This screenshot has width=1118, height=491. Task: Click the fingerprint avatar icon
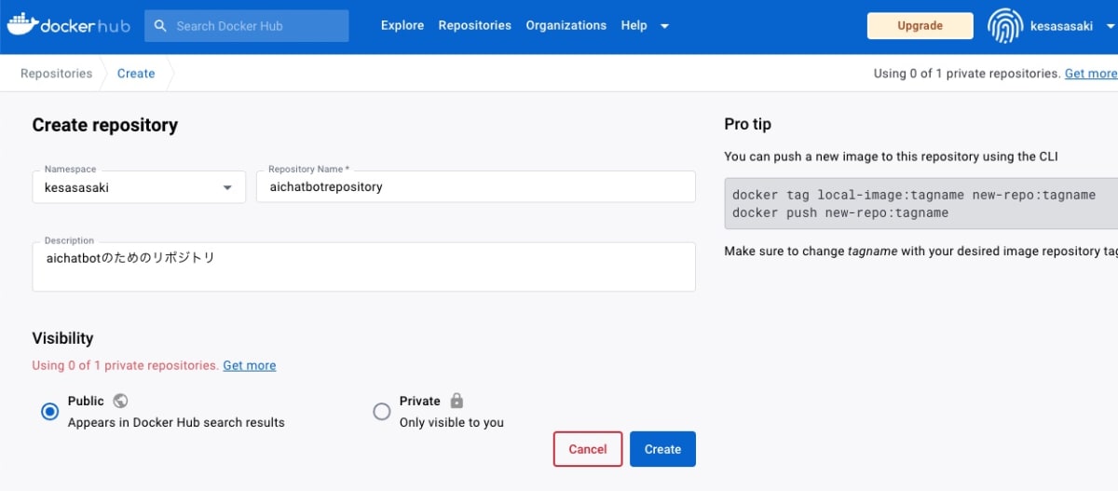click(1005, 26)
